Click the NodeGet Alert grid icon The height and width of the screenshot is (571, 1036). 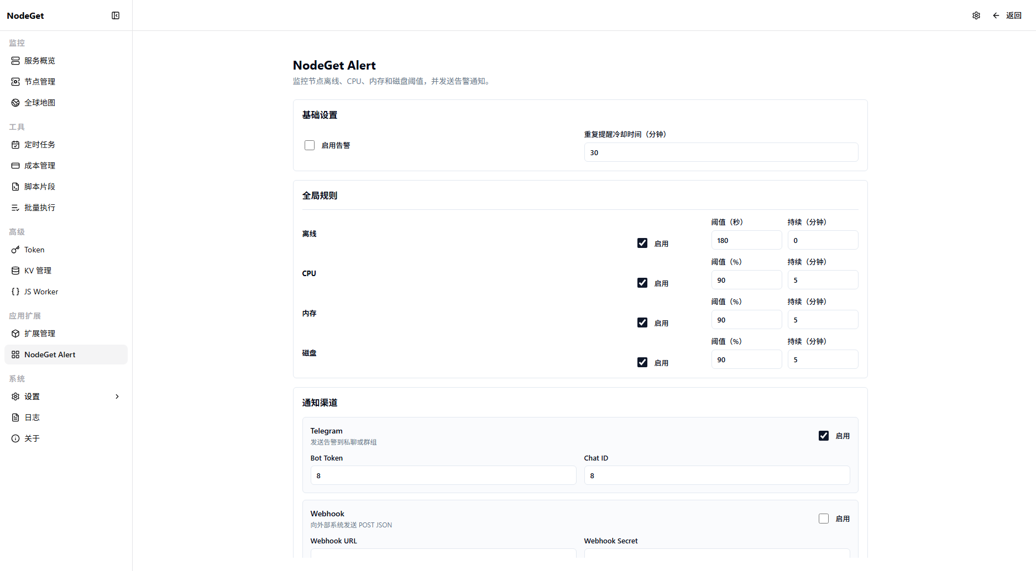point(15,355)
